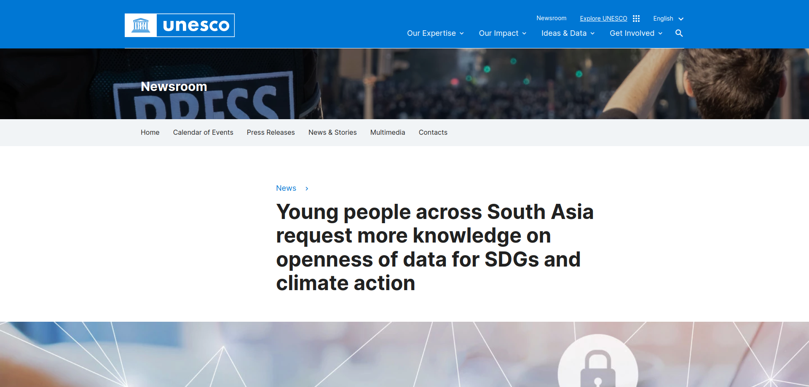Select the Press Releases tab
809x387 pixels.
pos(271,132)
